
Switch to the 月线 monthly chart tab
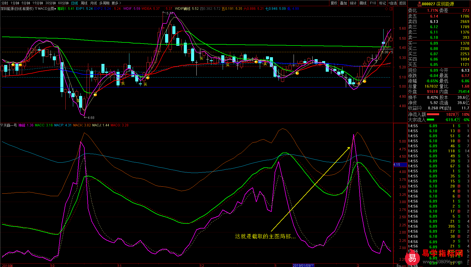point(94,3)
